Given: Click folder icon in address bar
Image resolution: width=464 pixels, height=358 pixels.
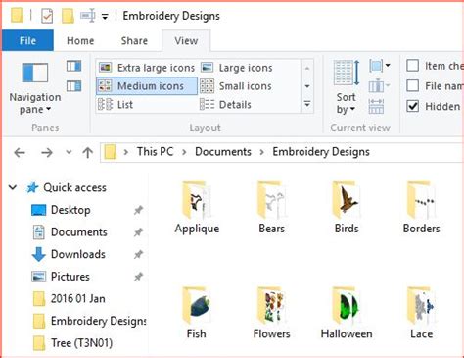Looking at the screenshot, I should point(111,152).
